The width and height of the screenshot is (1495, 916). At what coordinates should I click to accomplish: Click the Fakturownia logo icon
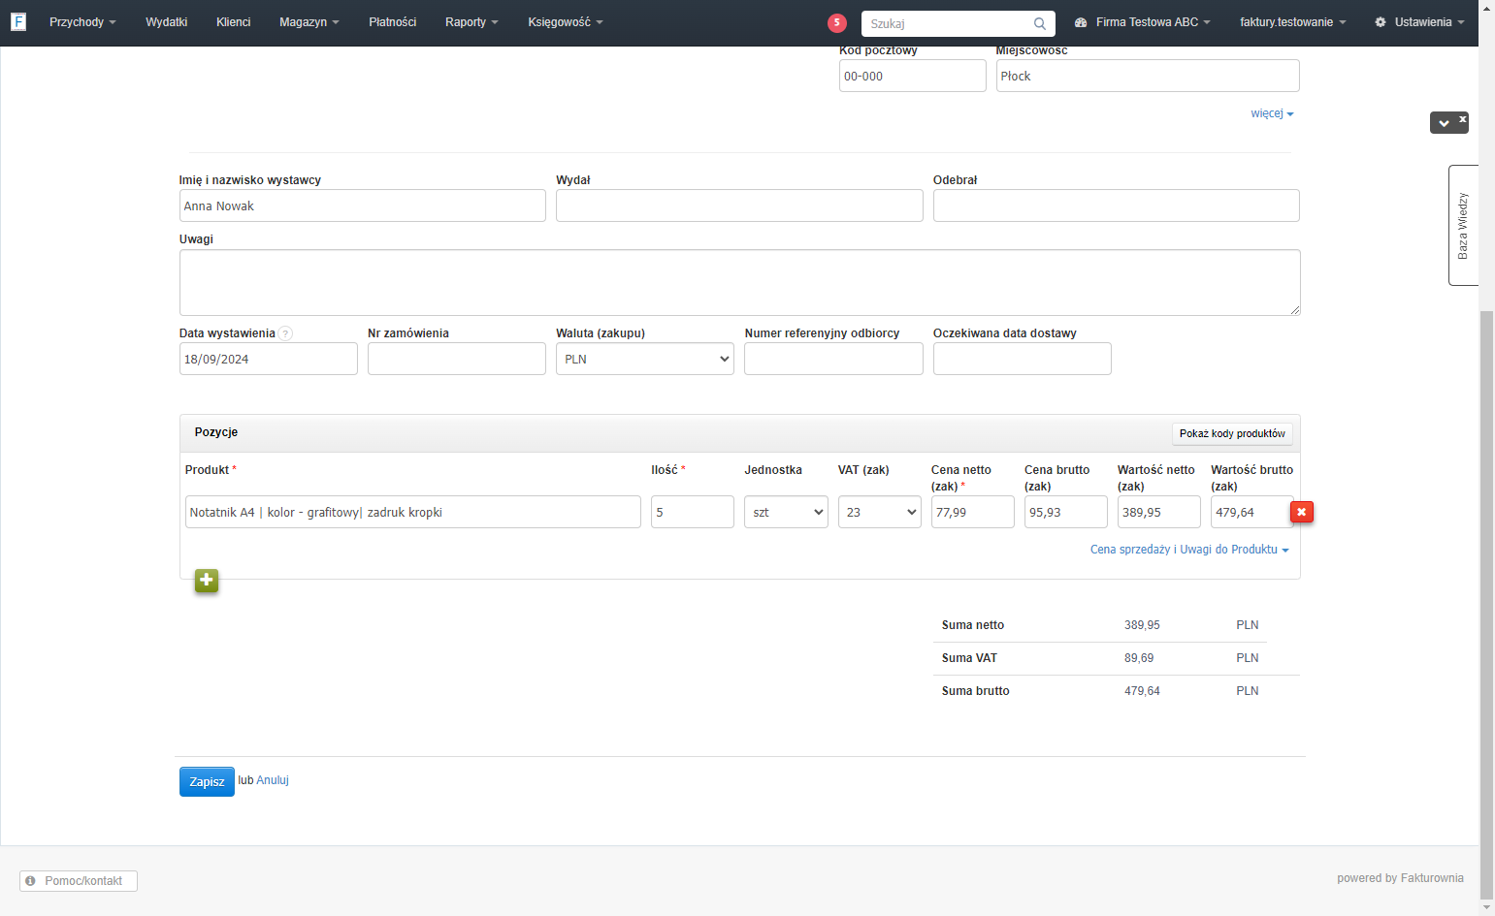point(18,21)
